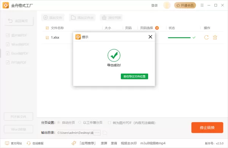Click the output directory path field

point(75,132)
